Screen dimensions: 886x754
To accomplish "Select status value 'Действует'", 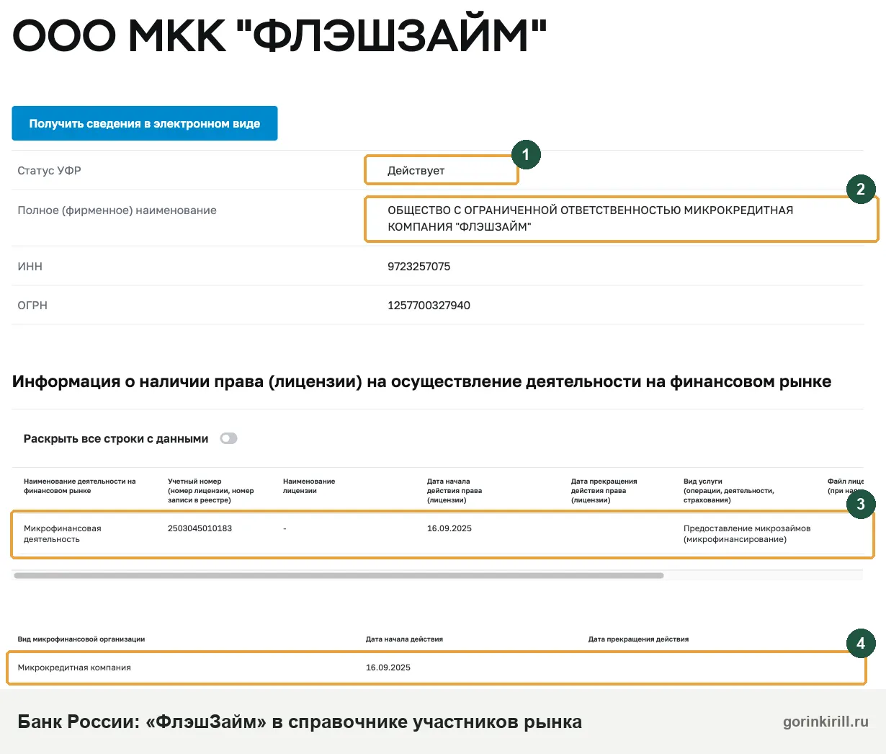I will pos(416,171).
